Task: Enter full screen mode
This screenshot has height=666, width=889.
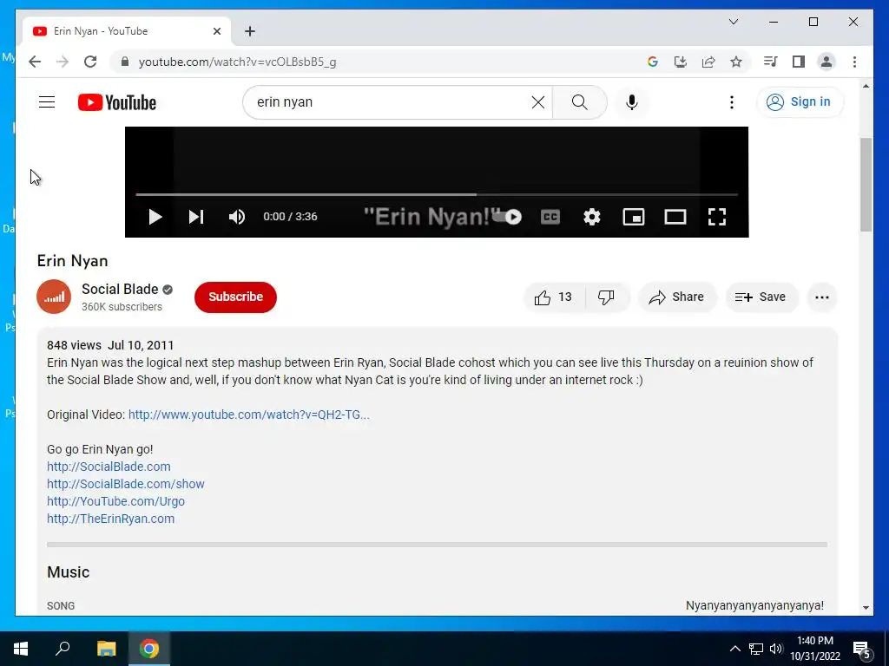Action: 716,216
